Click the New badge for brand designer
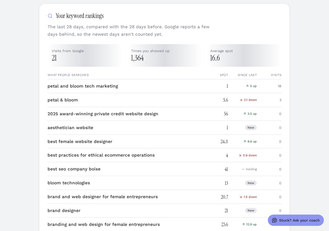 251,210
